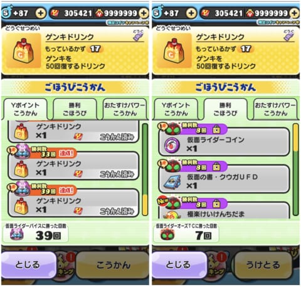This screenshot has width=301, height=287.
Task: Switch to left 勝利ごほうび tab
Action: (x=75, y=109)
